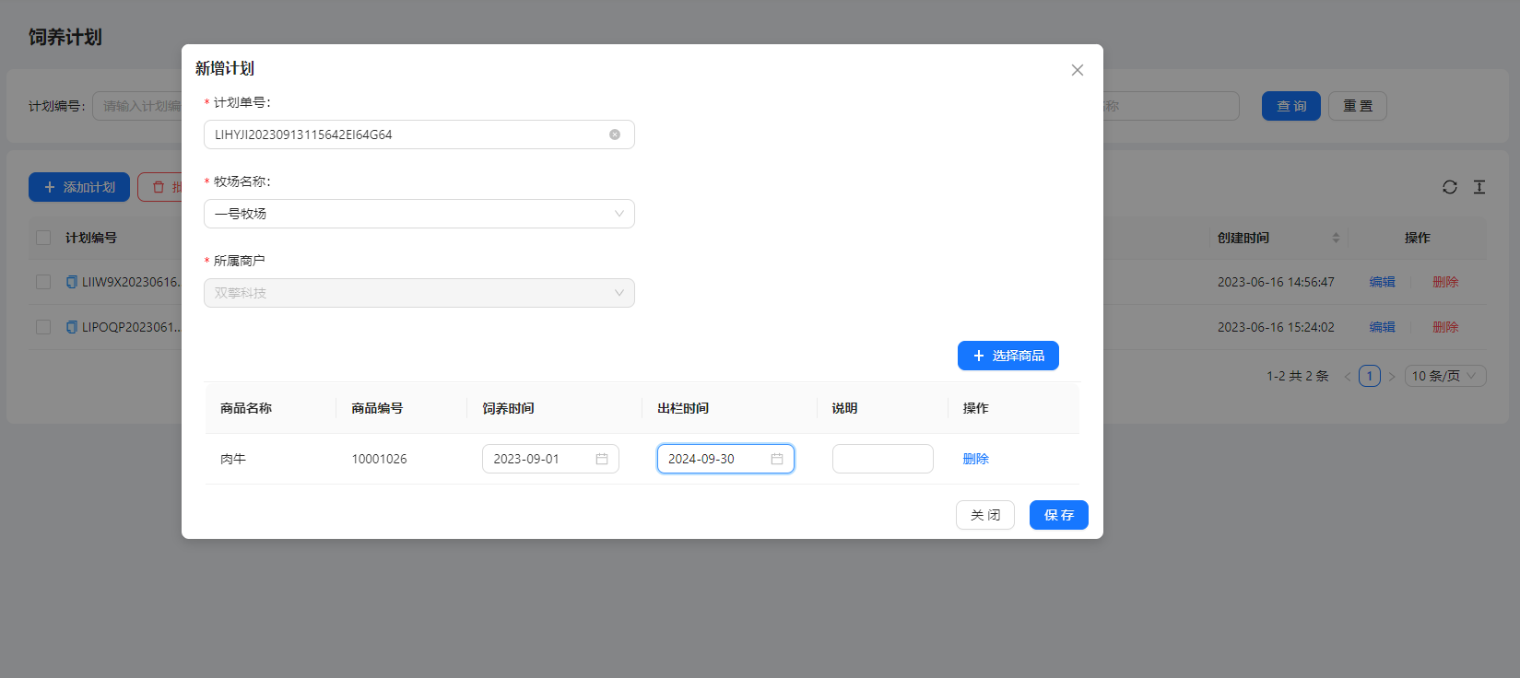This screenshot has height=678, width=1520.
Task: Click the disabled 所属商户 dropdown 双擎科技
Action: 418,293
